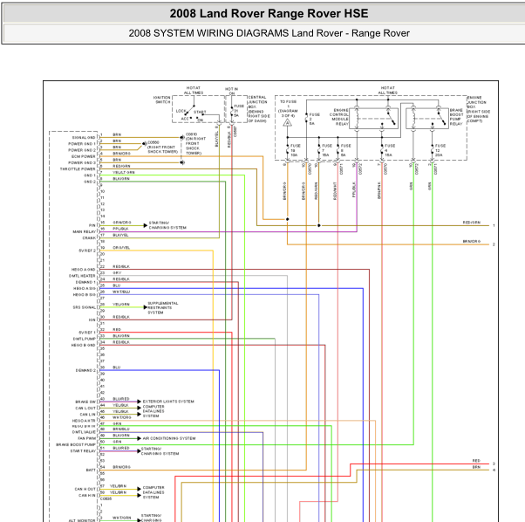Click the 'EXTERIOR LIGHTS SYSTEM' reference
The height and width of the screenshot is (522, 525).
[x=168, y=402]
